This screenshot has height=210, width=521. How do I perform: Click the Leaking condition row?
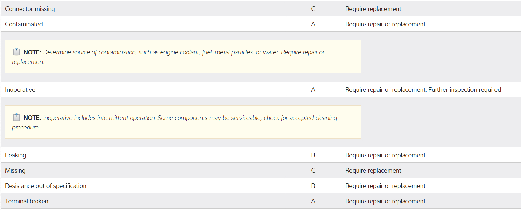(16, 155)
